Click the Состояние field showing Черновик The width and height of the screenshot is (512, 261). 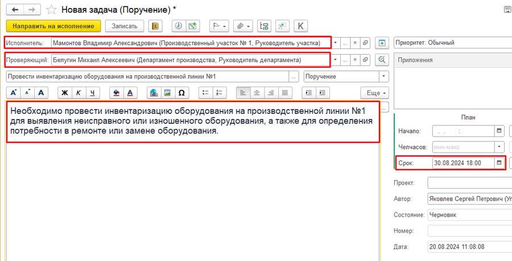tap(470, 215)
